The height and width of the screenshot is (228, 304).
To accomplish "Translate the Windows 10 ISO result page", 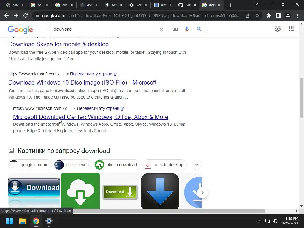I will [x=93, y=74].
